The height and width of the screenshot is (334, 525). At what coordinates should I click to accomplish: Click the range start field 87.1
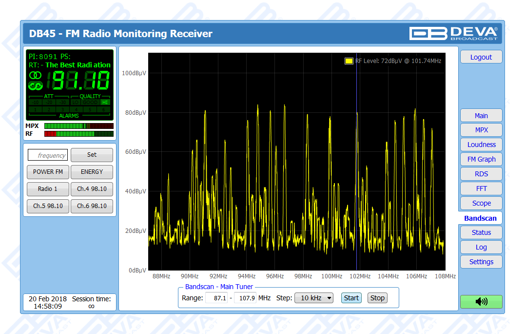click(x=216, y=298)
